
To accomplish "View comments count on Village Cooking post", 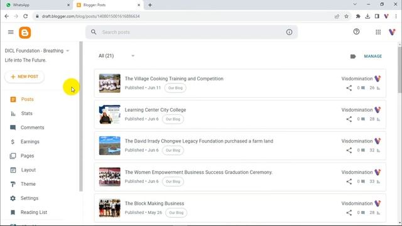I will (361, 88).
